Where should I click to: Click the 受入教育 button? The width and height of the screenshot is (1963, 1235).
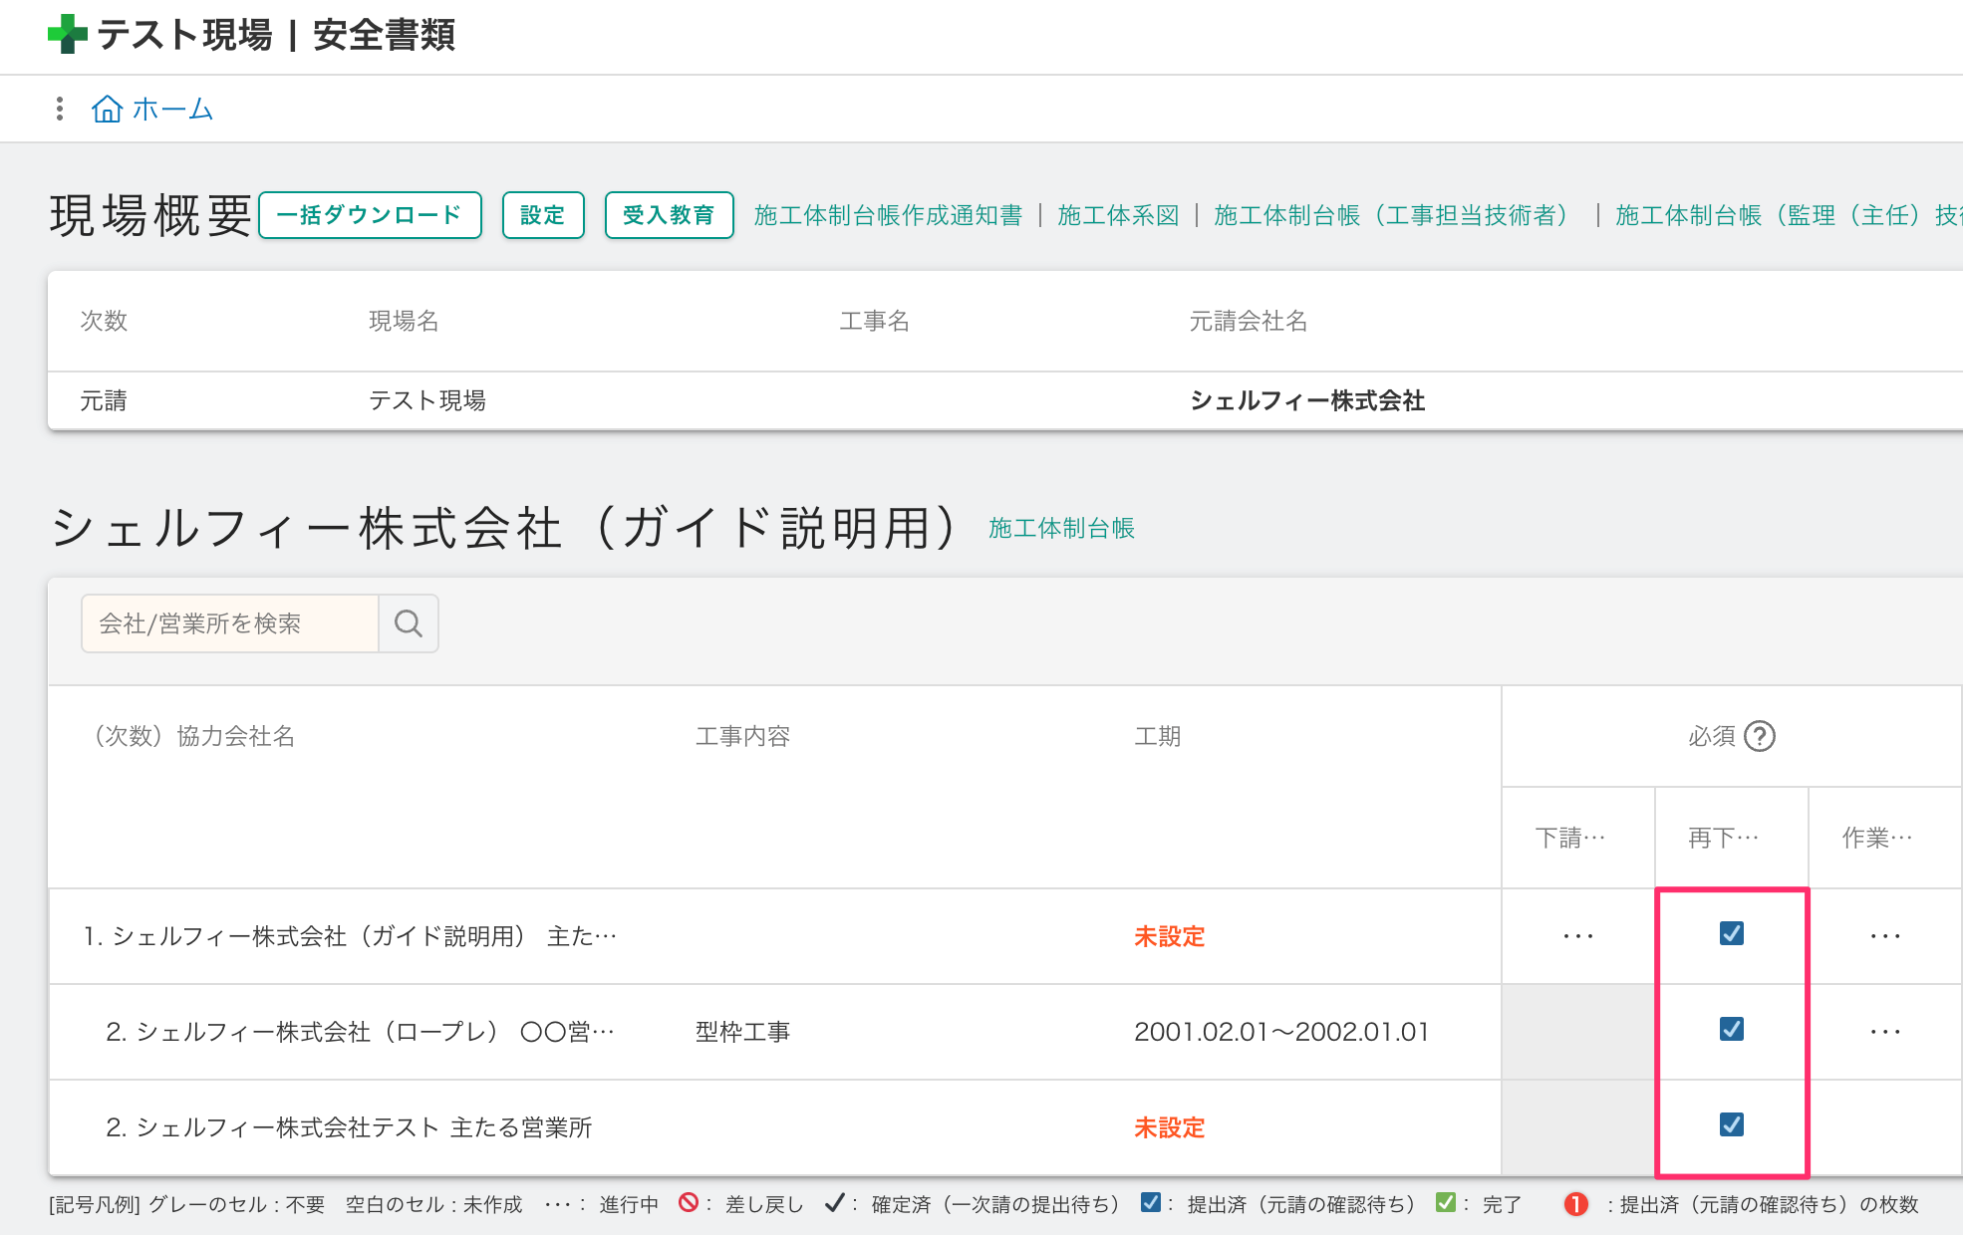(669, 215)
